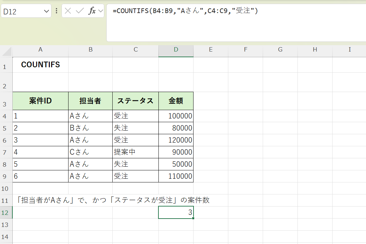Select the 金額 header cell
Viewport: 366px width, 244px height.
click(176, 101)
